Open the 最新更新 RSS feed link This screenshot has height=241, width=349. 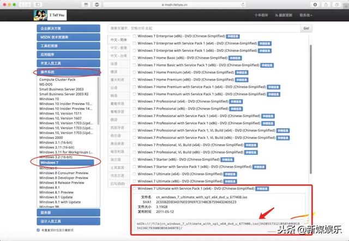pos(284,15)
